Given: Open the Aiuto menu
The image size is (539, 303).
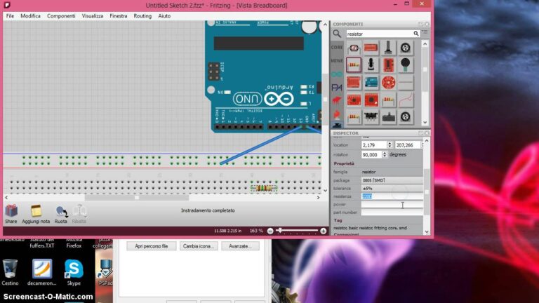Looking at the screenshot, I should click(x=164, y=16).
